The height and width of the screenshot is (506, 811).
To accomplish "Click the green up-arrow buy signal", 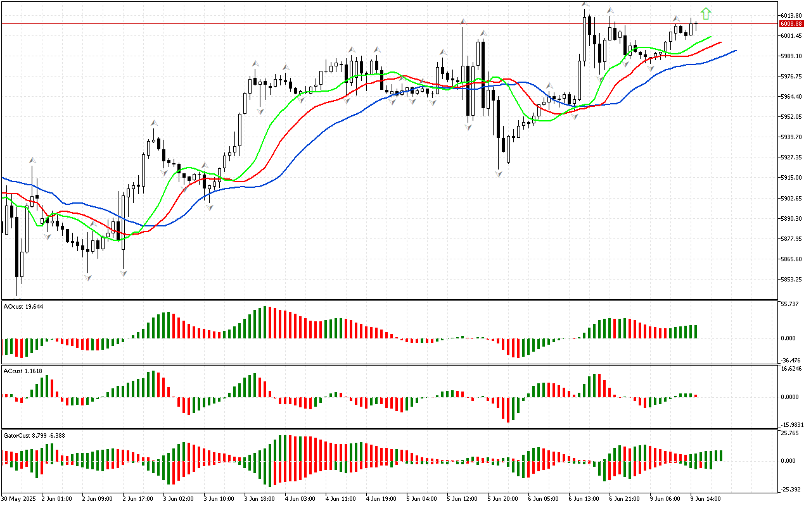I will pos(706,14).
